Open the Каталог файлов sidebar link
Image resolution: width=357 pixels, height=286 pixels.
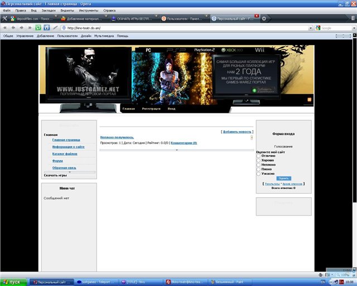pos(65,154)
